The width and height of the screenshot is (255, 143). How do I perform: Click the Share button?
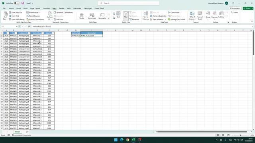(247, 8)
